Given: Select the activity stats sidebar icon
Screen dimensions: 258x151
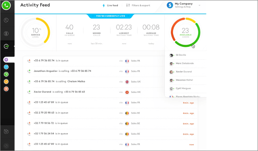Looking at the screenshot, I should [6, 46].
